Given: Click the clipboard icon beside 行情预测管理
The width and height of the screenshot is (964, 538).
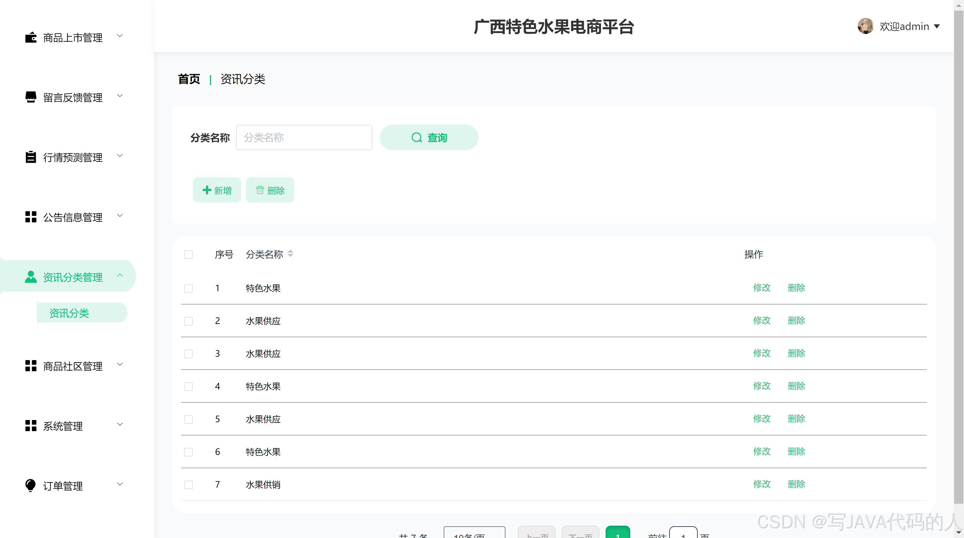Looking at the screenshot, I should click(x=31, y=157).
